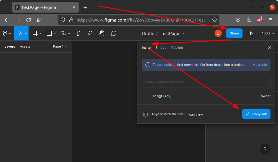Click the zengjf (You) entry

click(x=162, y=96)
